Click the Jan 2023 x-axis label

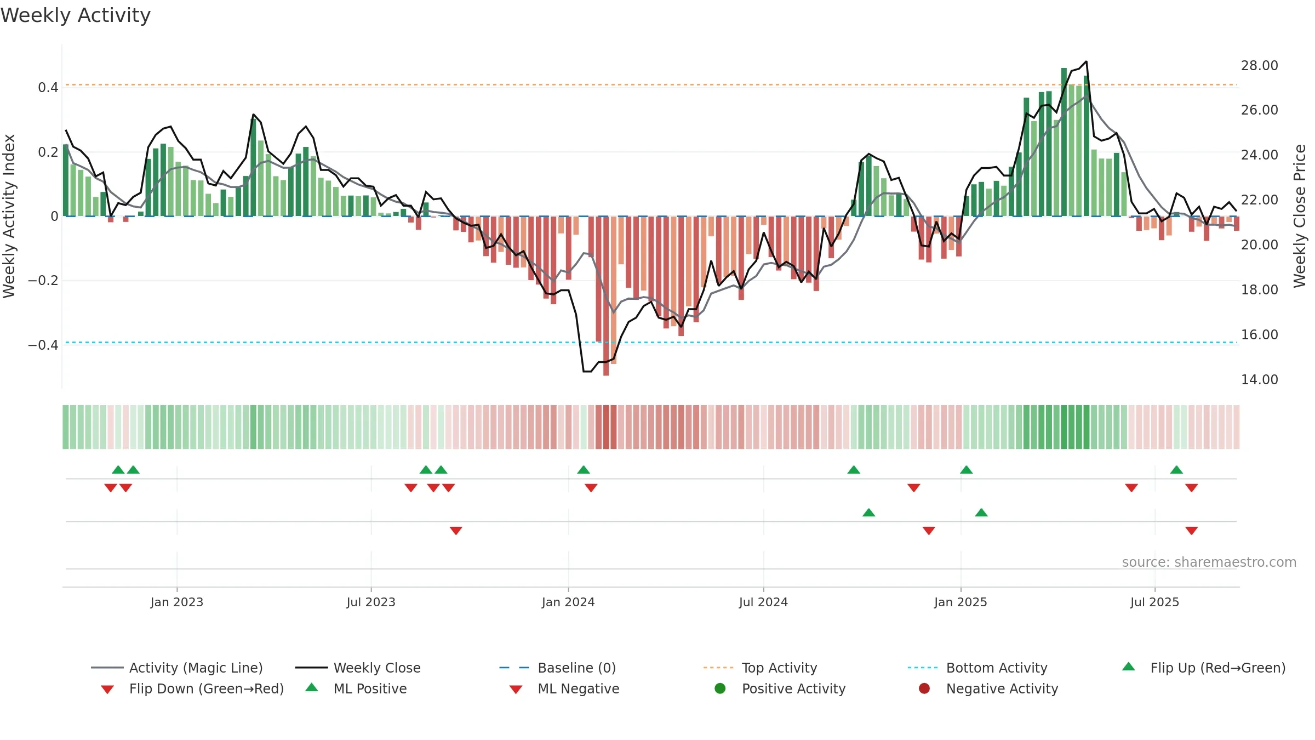pos(177,602)
